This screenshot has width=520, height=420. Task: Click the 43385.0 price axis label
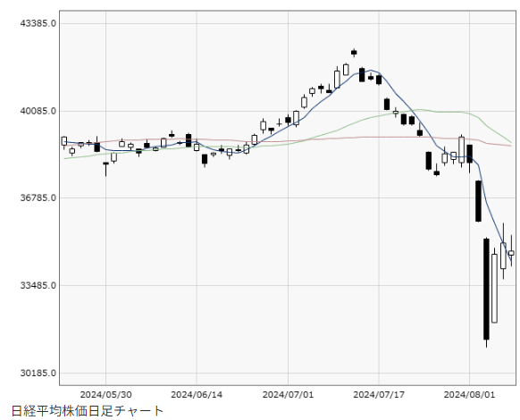click(38, 23)
